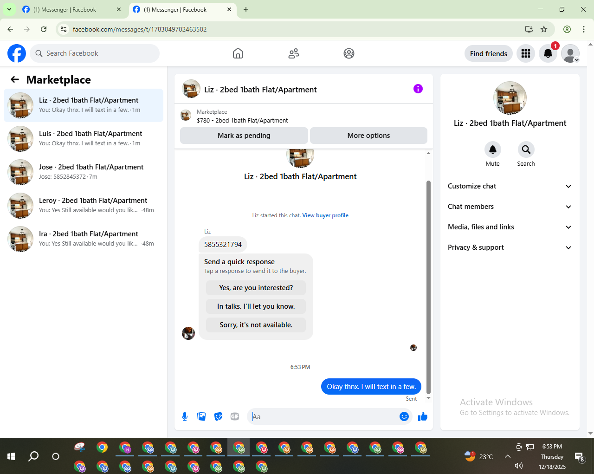Screen dimensions: 594x474
Task: Open the Facebook home logo
Action: click(x=17, y=53)
